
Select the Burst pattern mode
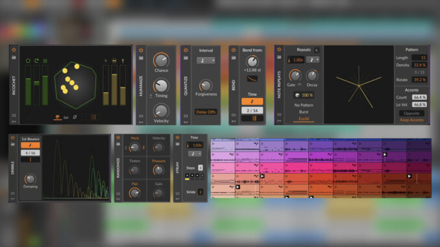point(304,112)
